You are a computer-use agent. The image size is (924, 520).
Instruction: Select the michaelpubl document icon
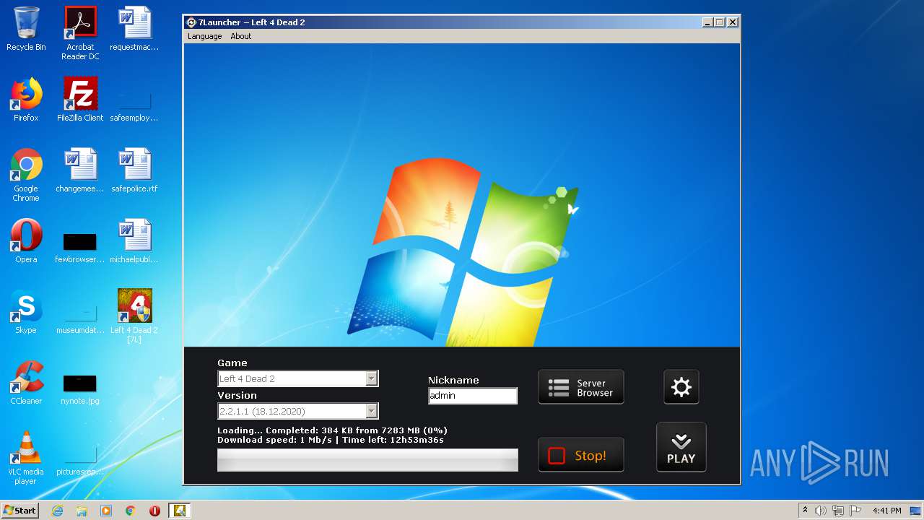click(134, 241)
